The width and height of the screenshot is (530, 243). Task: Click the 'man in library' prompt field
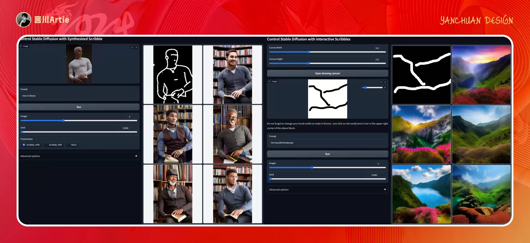(79, 96)
